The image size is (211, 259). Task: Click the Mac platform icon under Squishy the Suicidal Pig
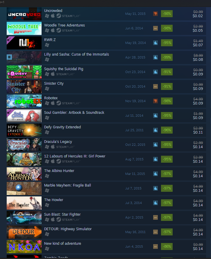coord(53,74)
